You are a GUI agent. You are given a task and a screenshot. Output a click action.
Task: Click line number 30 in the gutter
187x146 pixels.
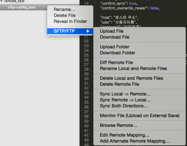tap(86, 79)
